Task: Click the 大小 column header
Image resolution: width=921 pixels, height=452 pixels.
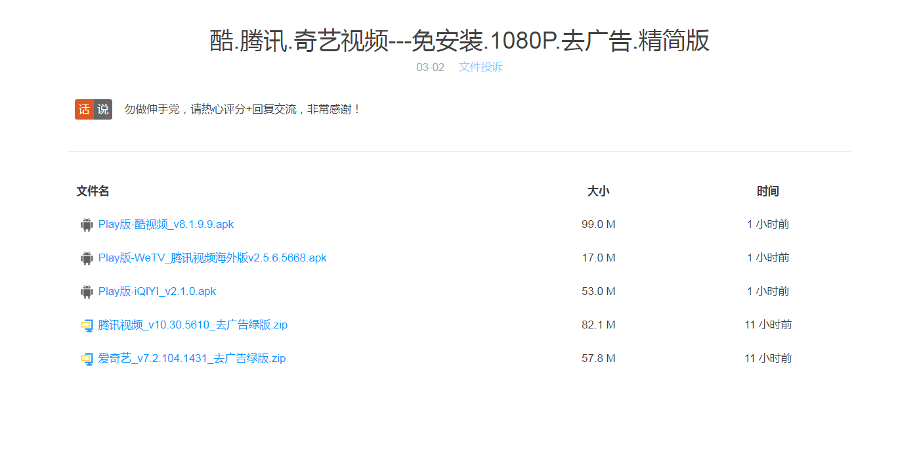Action: point(598,191)
